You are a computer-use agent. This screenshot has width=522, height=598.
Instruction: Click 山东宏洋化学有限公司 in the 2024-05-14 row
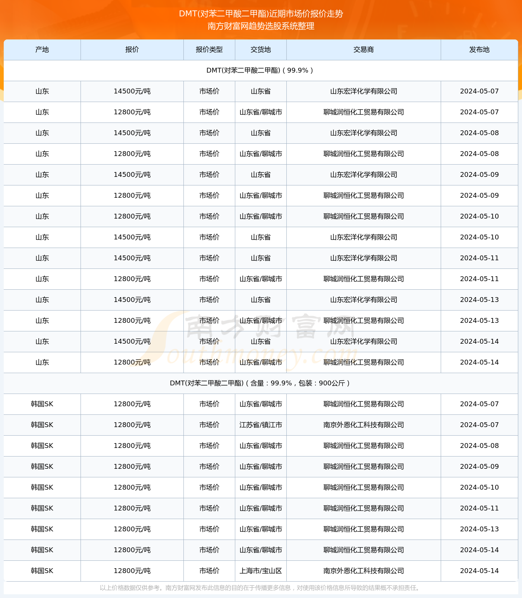pyautogui.click(x=364, y=341)
